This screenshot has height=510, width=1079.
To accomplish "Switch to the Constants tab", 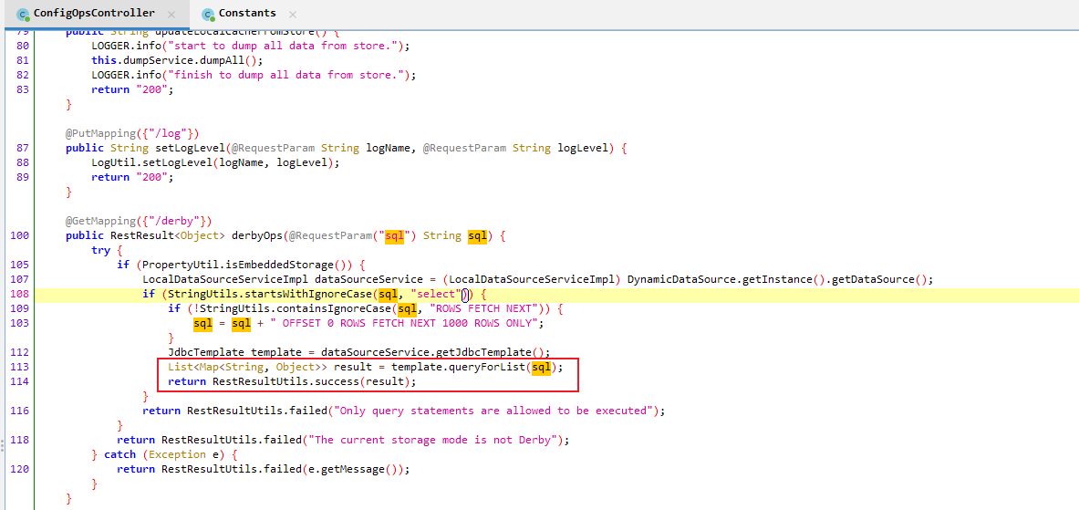I will 247,13.
